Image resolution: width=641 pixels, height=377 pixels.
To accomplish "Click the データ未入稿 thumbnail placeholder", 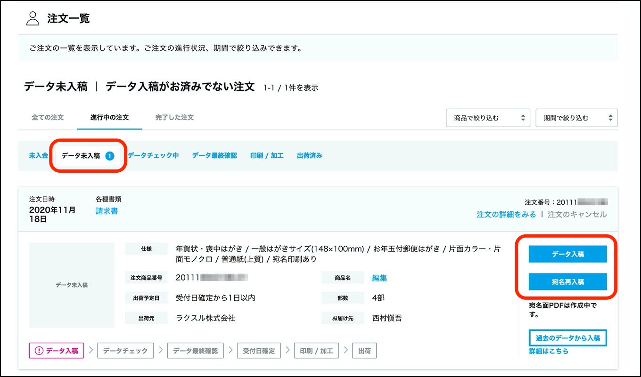I will [72, 285].
